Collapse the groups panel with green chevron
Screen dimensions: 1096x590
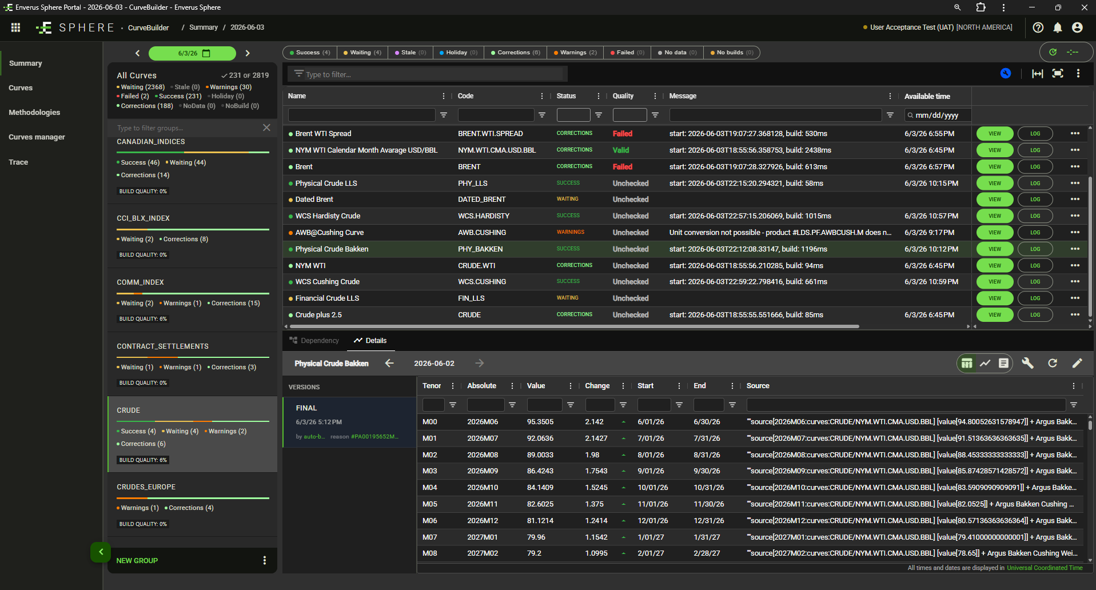(101, 552)
